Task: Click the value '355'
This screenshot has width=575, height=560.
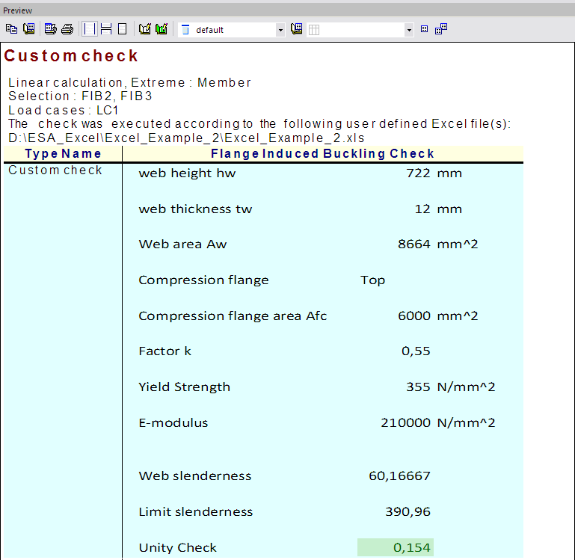Action: point(418,387)
